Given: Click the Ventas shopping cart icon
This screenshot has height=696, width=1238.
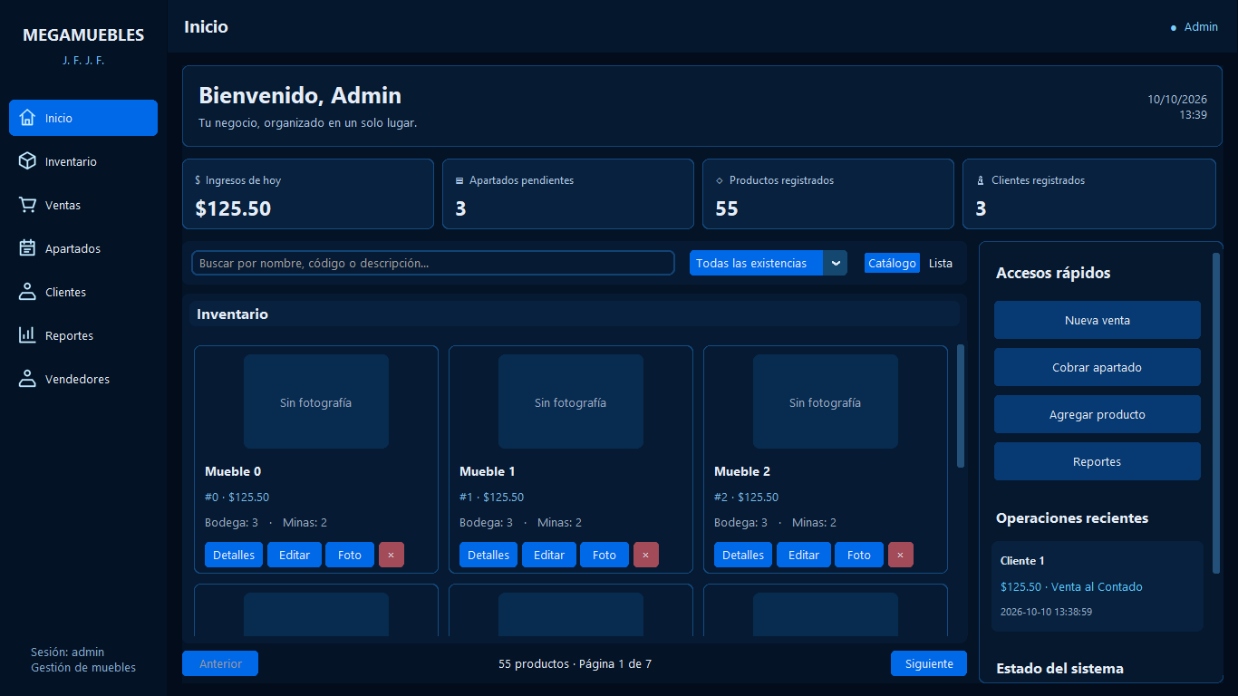Looking at the screenshot, I should coord(27,205).
